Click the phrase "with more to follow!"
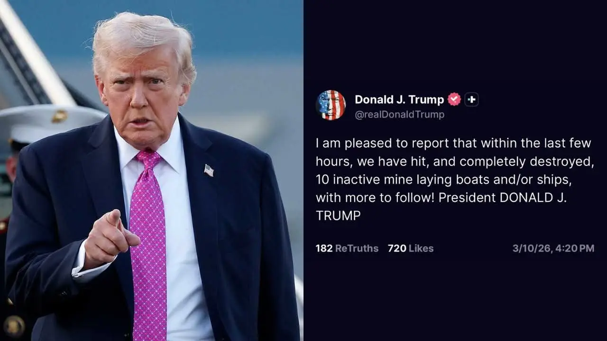 click(376, 197)
